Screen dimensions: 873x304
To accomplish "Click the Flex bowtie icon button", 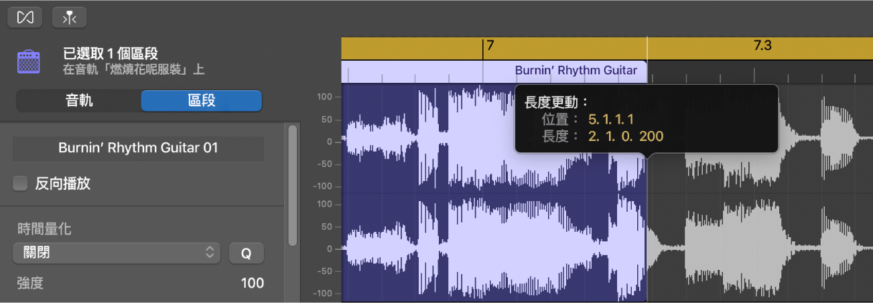I will (x=25, y=17).
